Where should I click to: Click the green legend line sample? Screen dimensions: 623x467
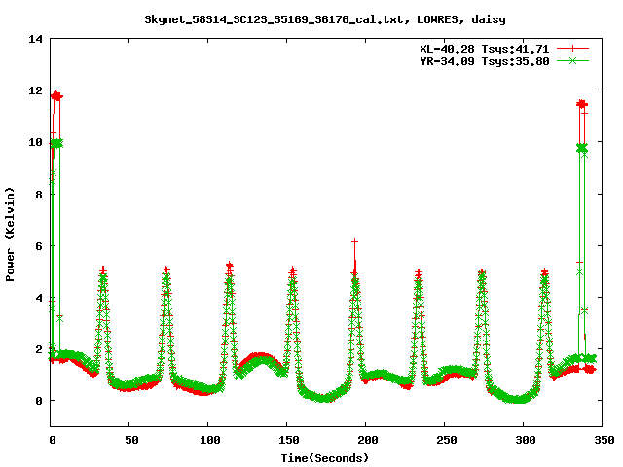572,61
